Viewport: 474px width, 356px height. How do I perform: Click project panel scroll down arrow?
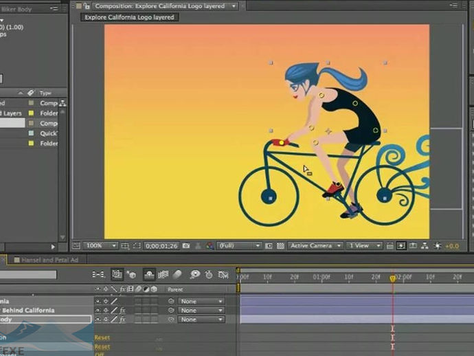[63, 237]
